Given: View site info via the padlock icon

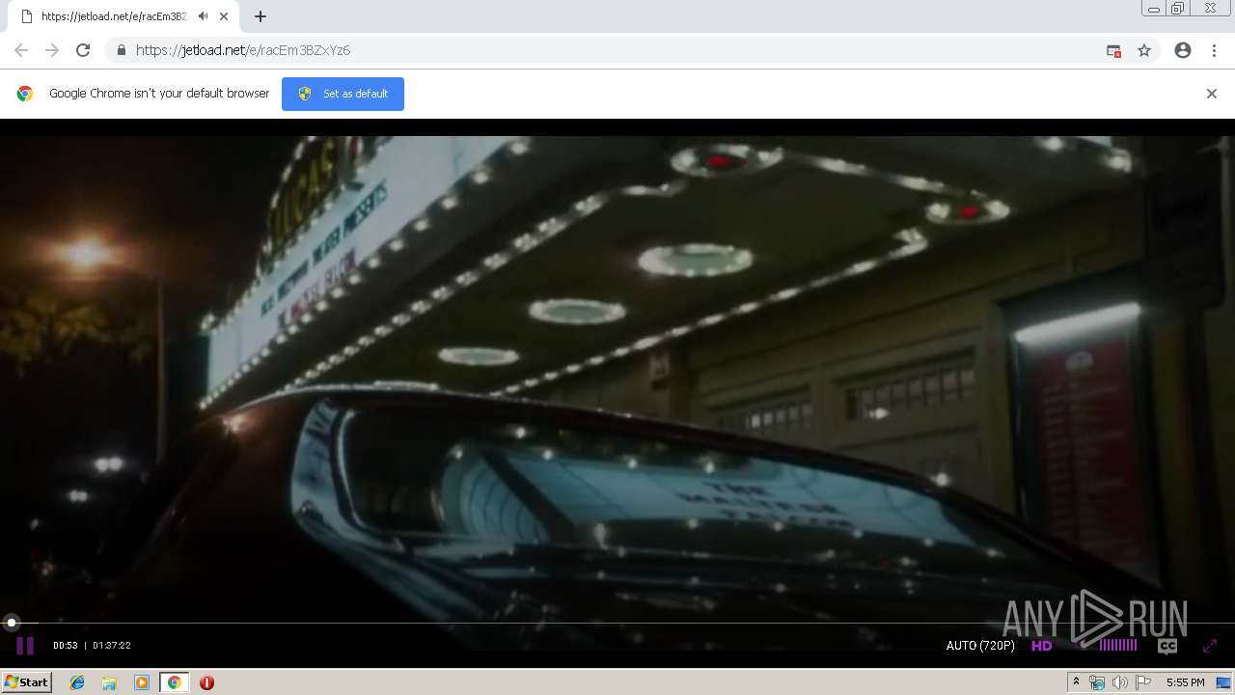Looking at the screenshot, I should pyautogui.click(x=121, y=50).
